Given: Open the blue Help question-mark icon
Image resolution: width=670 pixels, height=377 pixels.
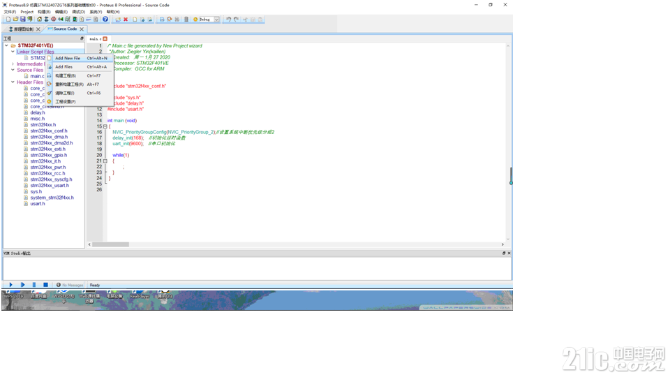Looking at the screenshot, I should (105, 20).
